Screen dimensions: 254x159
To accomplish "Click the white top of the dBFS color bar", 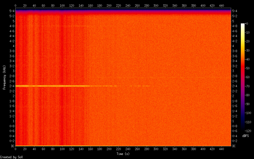I will point(242,24).
